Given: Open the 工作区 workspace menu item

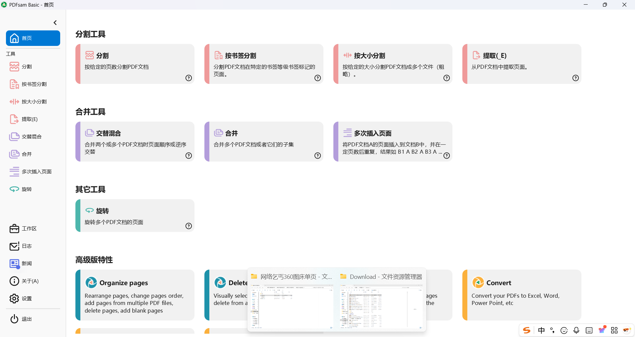Looking at the screenshot, I should point(29,229).
